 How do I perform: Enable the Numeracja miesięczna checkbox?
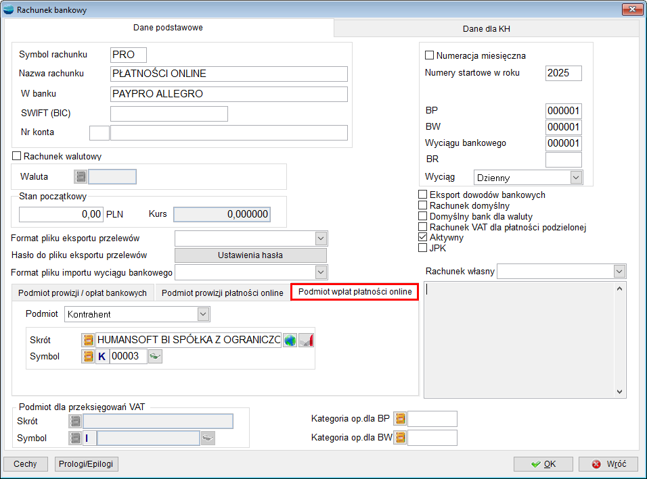(429, 55)
